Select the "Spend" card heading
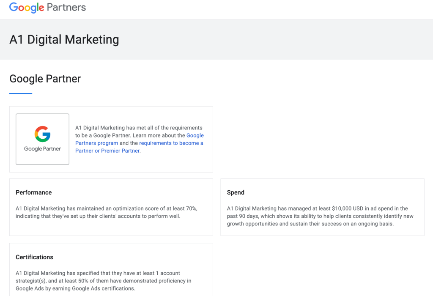 click(236, 192)
